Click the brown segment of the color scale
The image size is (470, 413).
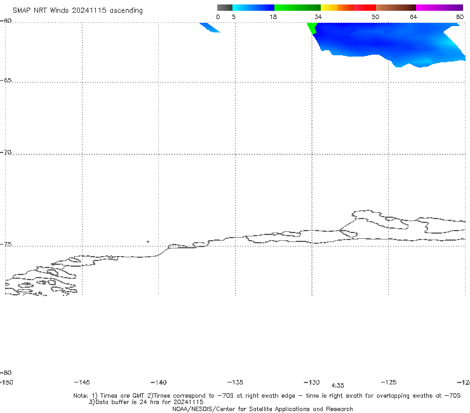[x=396, y=8]
